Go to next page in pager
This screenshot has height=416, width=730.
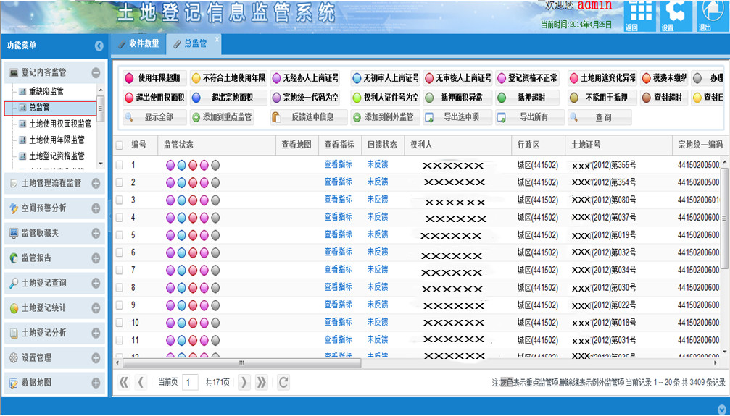[244, 382]
